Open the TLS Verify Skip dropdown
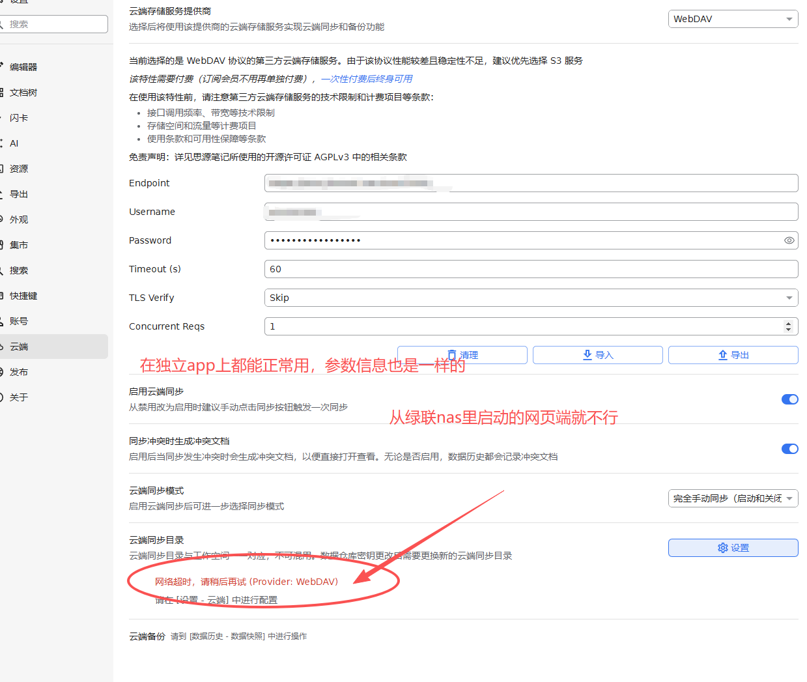807x682 pixels. 531,298
